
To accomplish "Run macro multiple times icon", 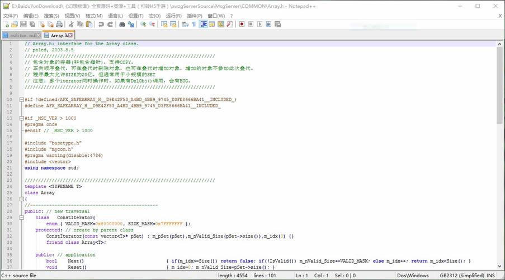I will click(268, 25).
